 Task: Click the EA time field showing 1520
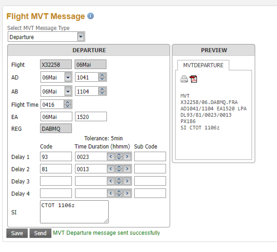point(91,117)
